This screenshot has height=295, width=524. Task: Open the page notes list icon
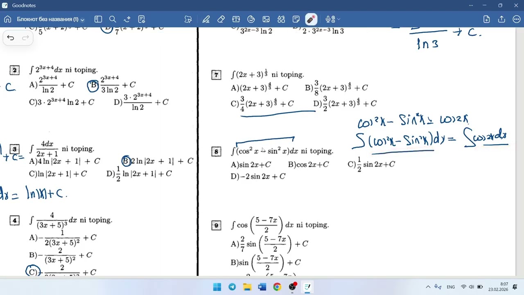point(142,19)
